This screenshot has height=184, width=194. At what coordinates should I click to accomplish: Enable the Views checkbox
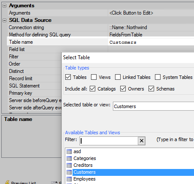(94, 77)
